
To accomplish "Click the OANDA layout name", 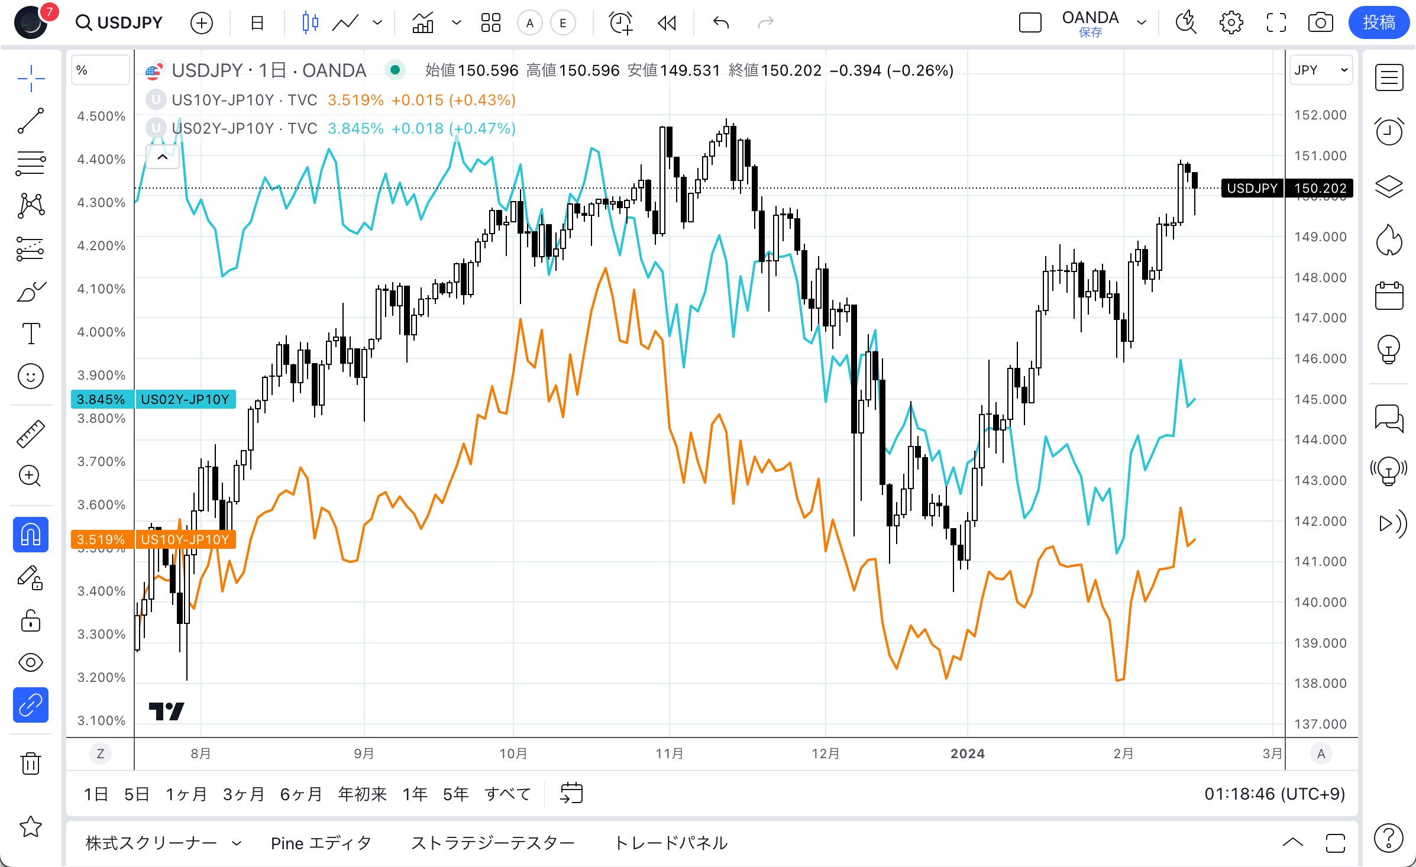I will point(1090,18).
